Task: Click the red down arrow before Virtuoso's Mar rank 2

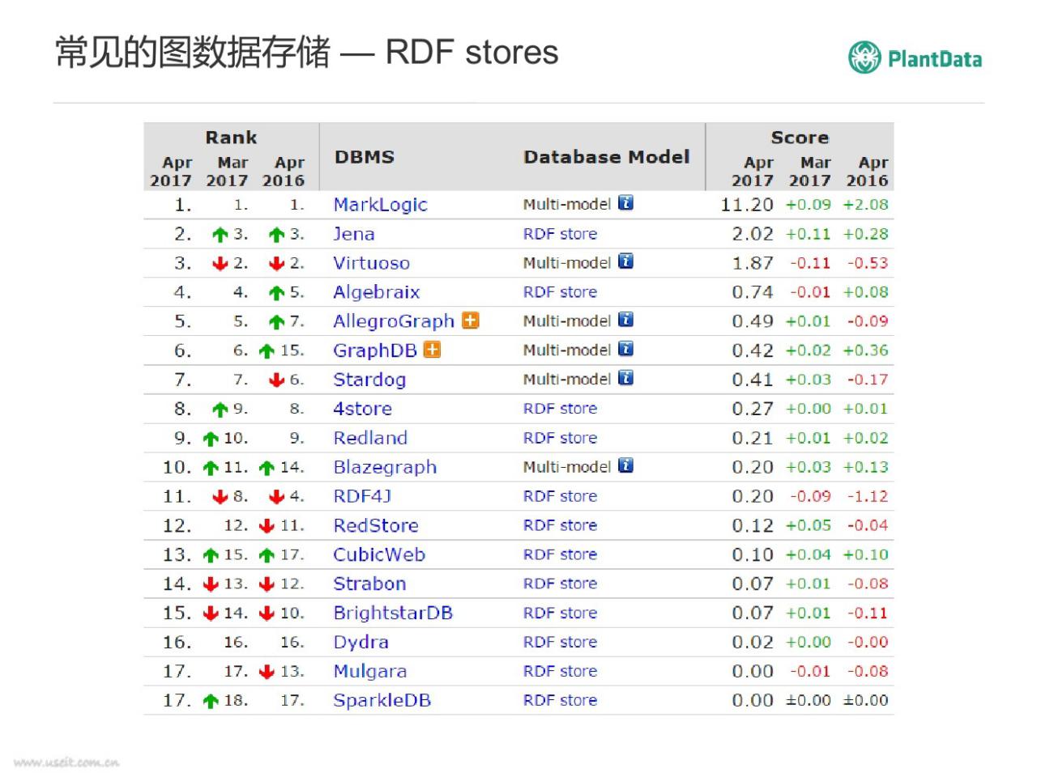Action: tap(220, 264)
